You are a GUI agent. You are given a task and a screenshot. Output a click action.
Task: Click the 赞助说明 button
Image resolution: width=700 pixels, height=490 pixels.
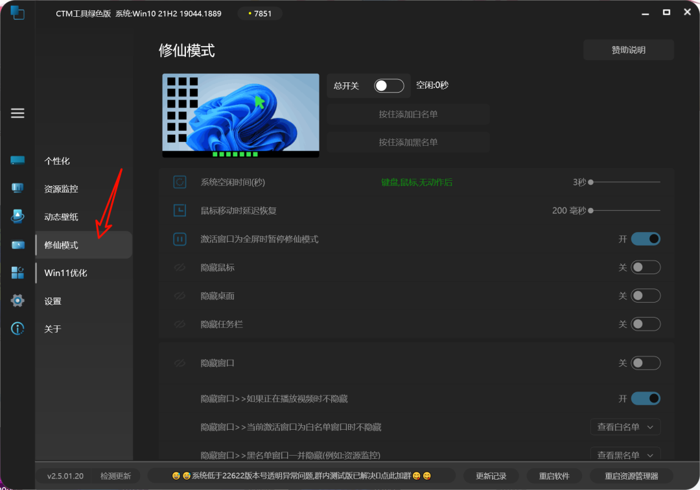[627, 49]
